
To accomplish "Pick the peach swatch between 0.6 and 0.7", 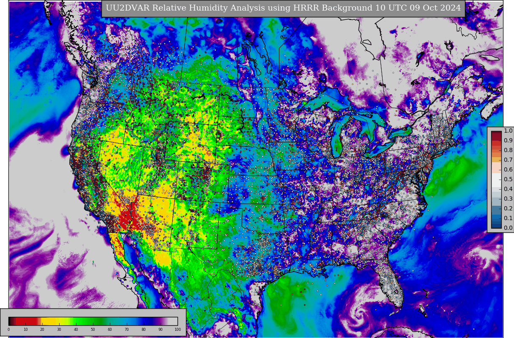I will [x=496, y=167].
